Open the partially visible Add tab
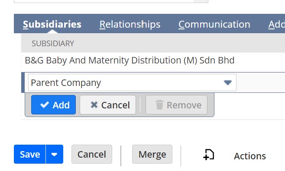Image resolution: width=285 pixels, height=171 pixels. (276, 24)
